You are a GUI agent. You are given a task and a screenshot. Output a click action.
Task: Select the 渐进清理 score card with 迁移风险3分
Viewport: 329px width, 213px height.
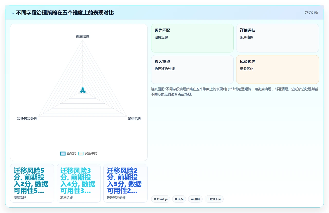coord(79,183)
